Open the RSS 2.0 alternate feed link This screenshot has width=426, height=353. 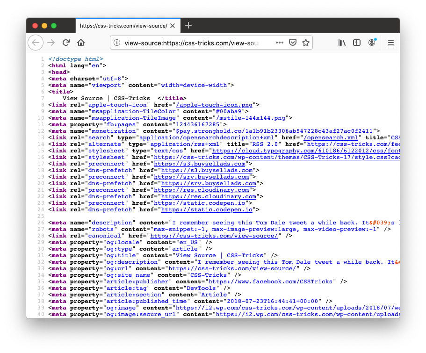point(354,144)
